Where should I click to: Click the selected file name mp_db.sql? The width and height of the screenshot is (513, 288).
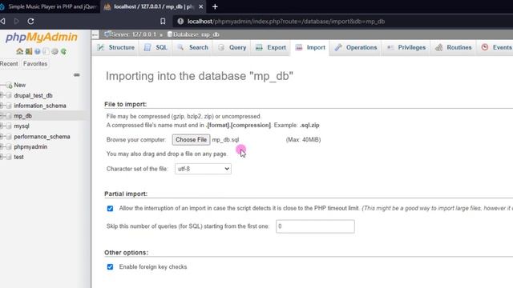225,140
